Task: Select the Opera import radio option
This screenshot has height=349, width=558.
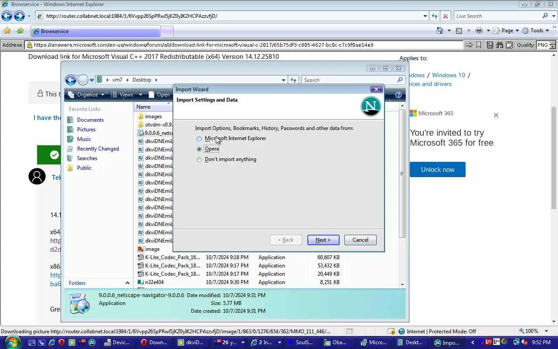Action: tap(199, 149)
